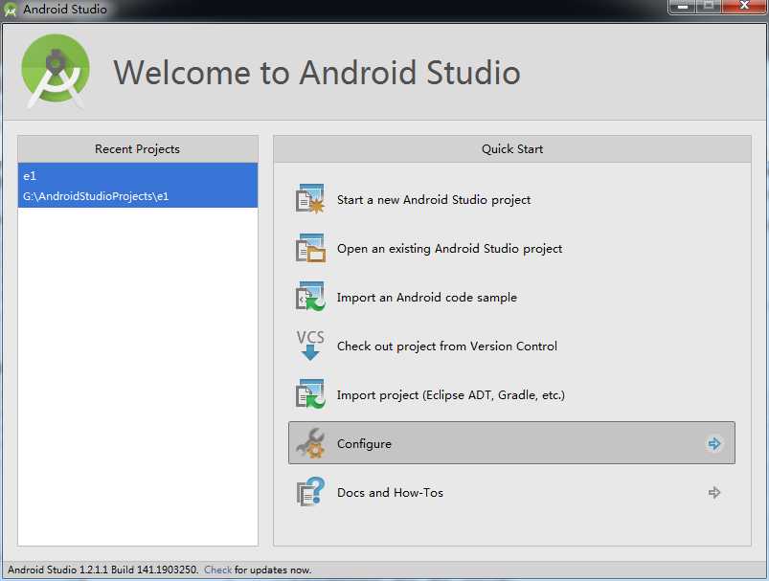Expand the Configure submenu arrow

point(714,444)
